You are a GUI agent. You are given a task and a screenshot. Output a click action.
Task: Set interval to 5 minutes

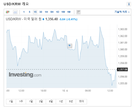[29, 12]
